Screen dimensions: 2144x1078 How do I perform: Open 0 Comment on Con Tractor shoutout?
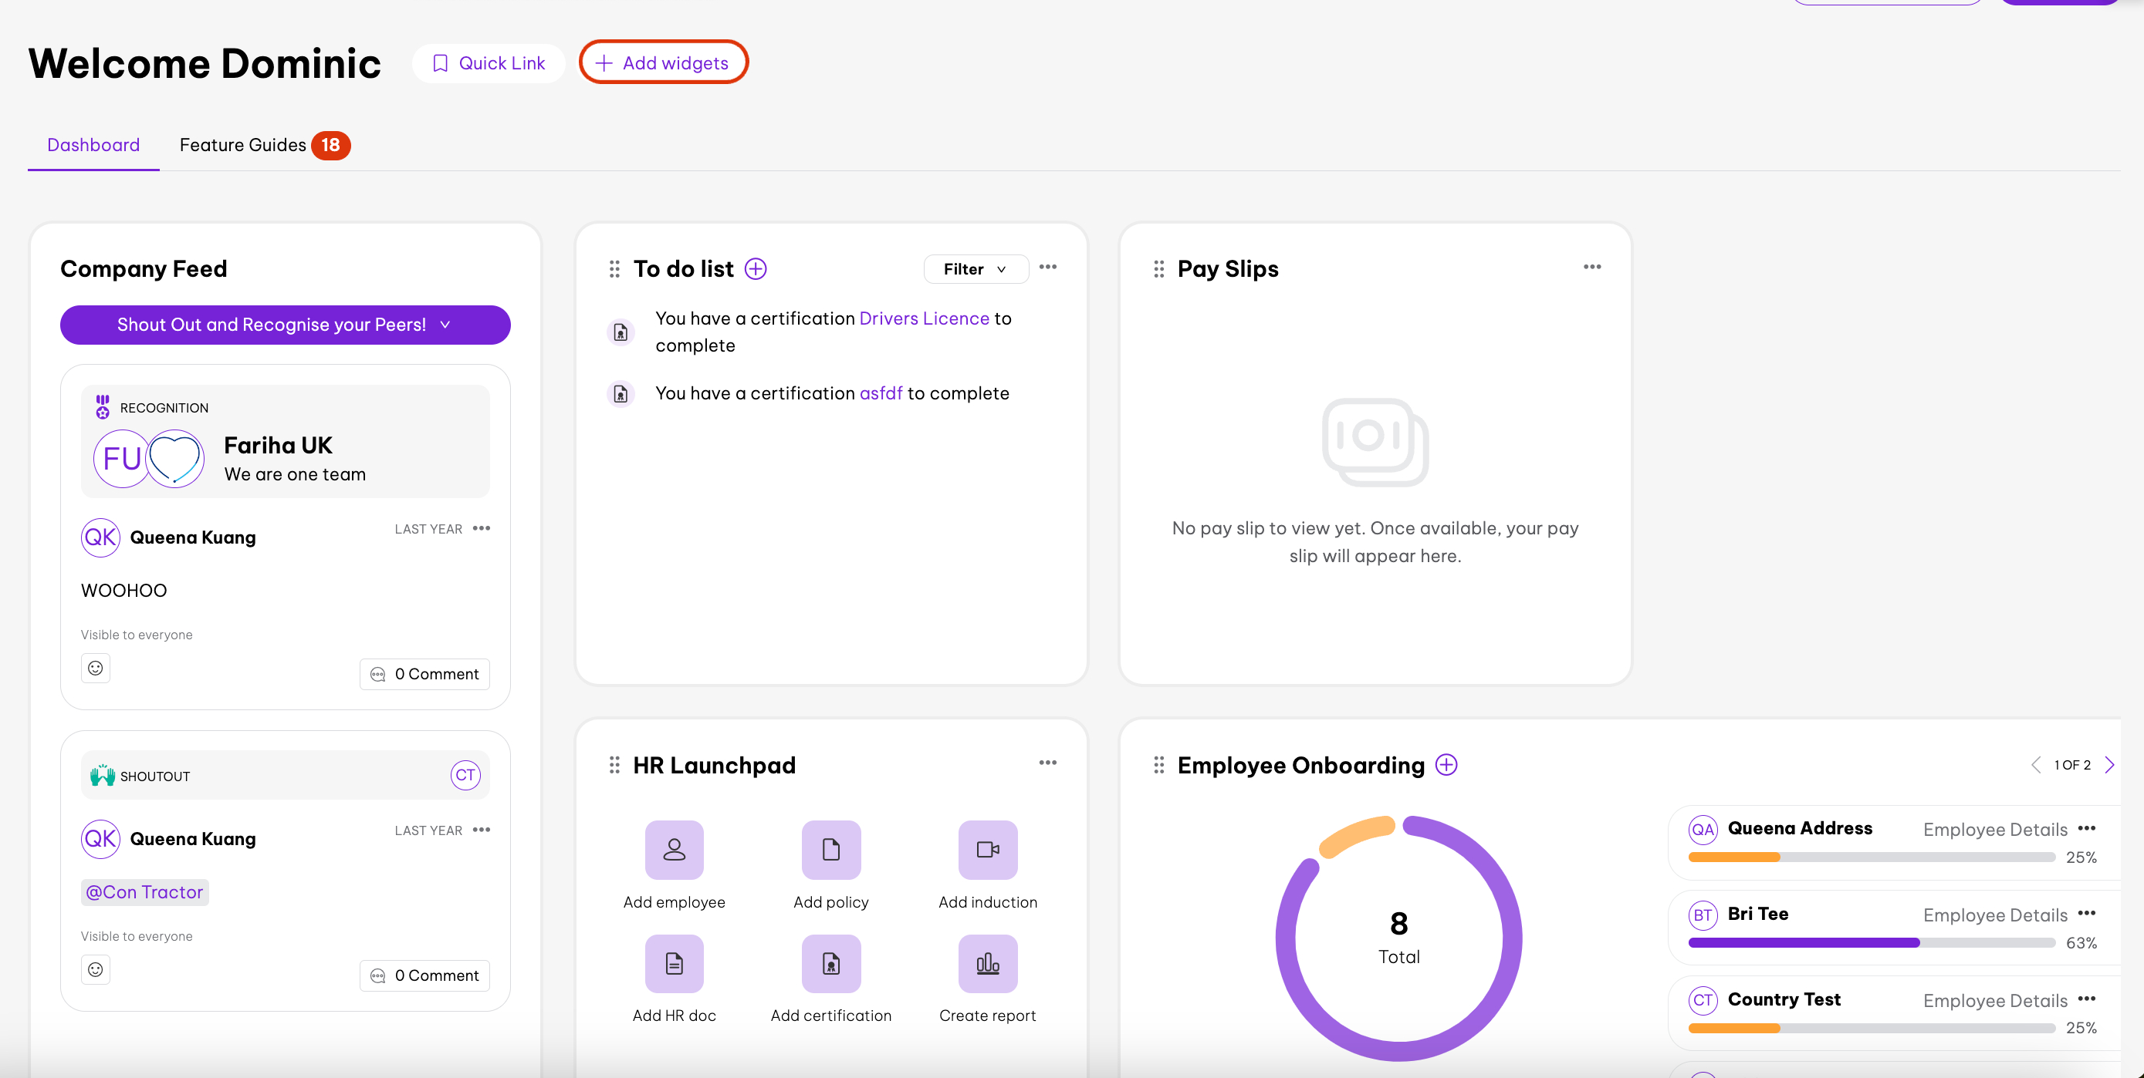(424, 975)
